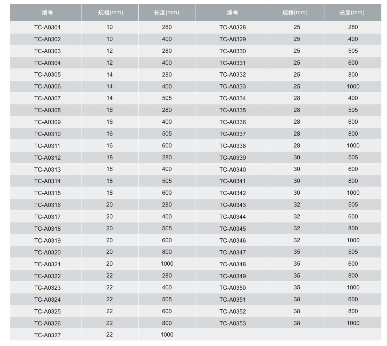The height and width of the screenshot is (346, 387).
Task: Click the TC-A0301 product code cell
Action: (47, 27)
